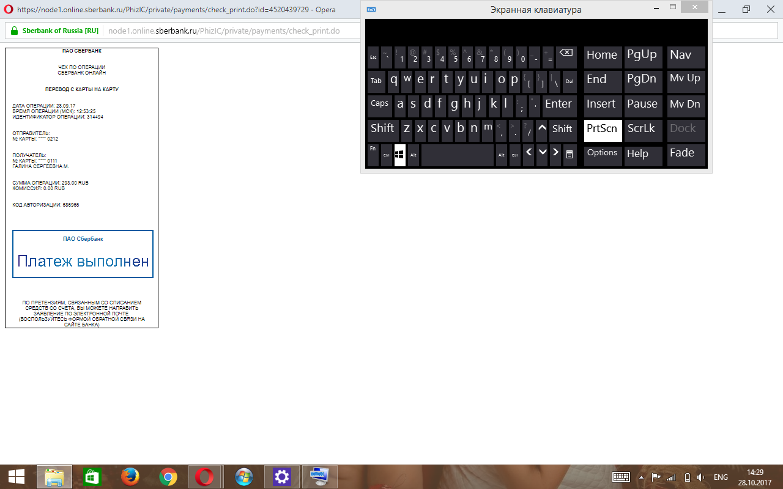Toggle the Shift key beside the up arrow
This screenshot has width=783, height=489.
(563, 131)
